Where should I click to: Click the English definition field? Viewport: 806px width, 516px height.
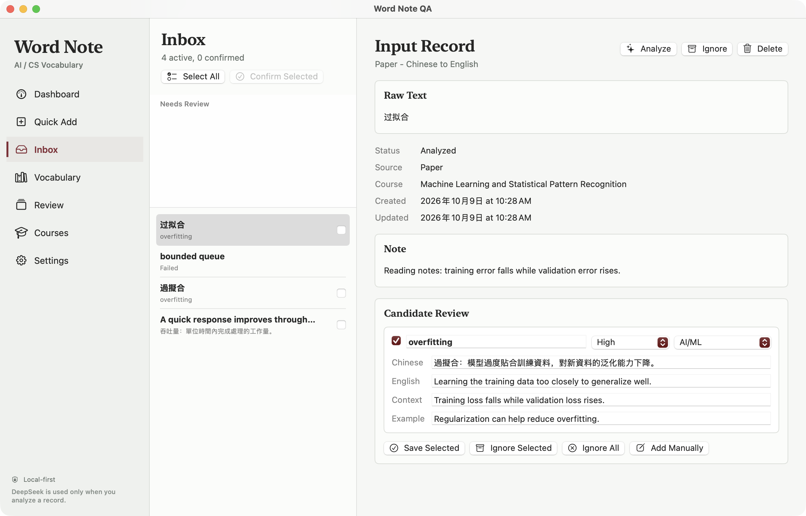coord(601,382)
